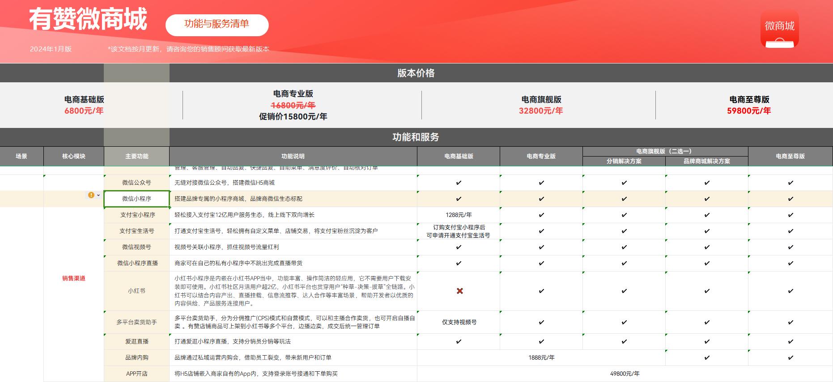Viewport: 833px width, 382px height.
Task: Select the 爱逛直播 feature cell
Action: (x=137, y=341)
